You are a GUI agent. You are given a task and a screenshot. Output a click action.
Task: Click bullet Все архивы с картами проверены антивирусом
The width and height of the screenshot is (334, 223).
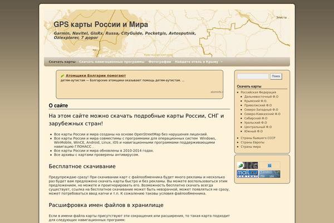coord(96,155)
